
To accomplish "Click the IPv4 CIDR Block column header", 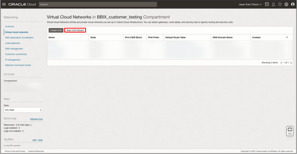I will 134,38.
